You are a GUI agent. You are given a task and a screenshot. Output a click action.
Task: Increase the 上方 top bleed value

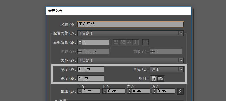click(x=80, y=90)
